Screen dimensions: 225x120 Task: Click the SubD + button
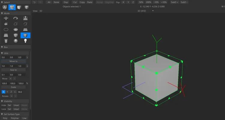(175, 2)
